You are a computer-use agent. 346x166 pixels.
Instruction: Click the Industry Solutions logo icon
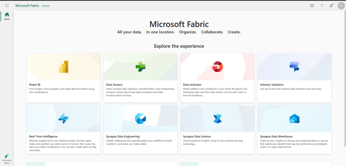(x=294, y=67)
